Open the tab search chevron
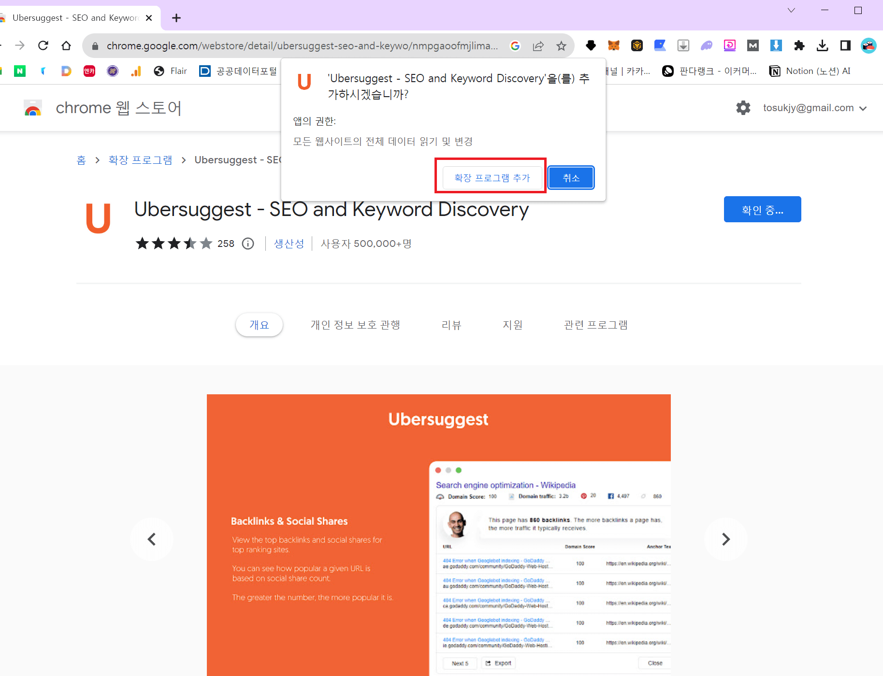The height and width of the screenshot is (676, 883). (x=791, y=11)
